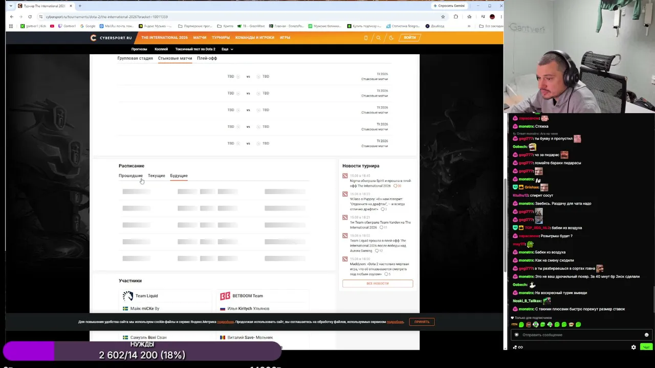Click the Cybersport.ru logo

point(111,37)
